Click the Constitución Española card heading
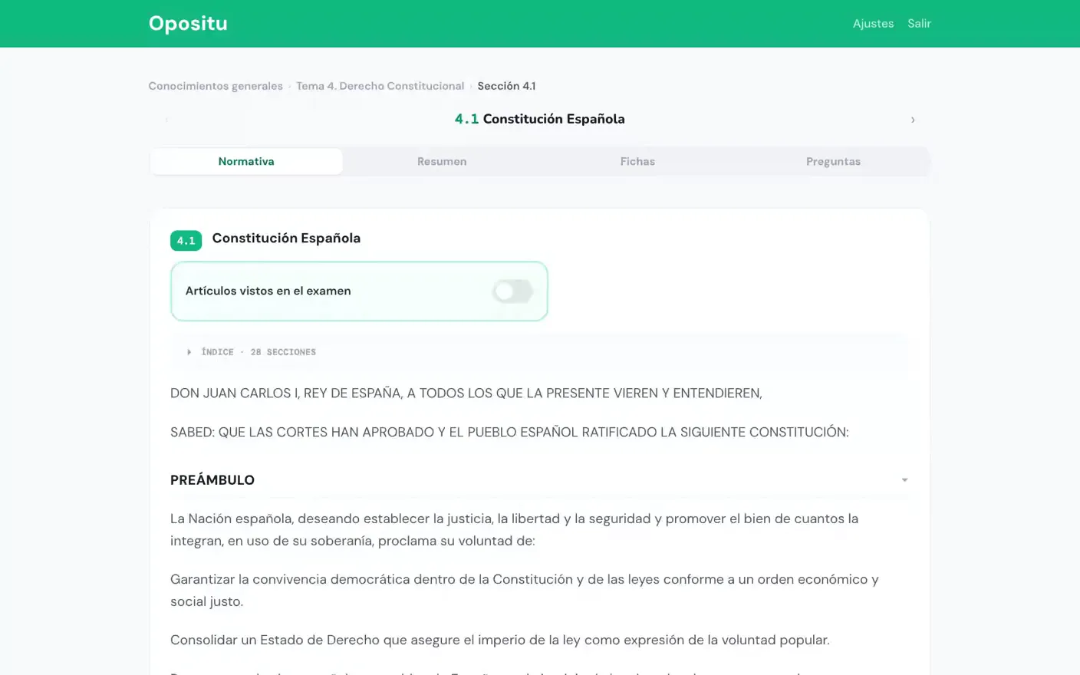The height and width of the screenshot is (675, 1080). (x=286, y=238)
